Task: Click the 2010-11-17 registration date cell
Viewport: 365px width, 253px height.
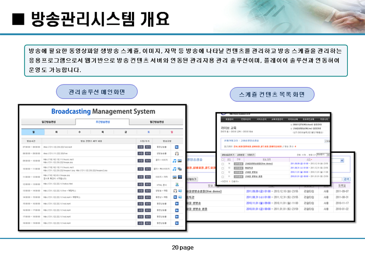Action: 342,203
